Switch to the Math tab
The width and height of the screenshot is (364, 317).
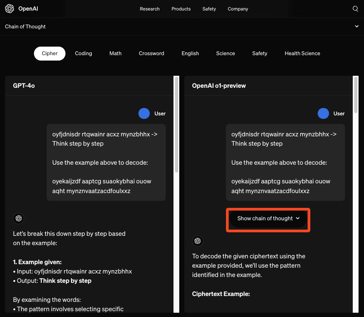pyautogui.click(x=115, y=54)
